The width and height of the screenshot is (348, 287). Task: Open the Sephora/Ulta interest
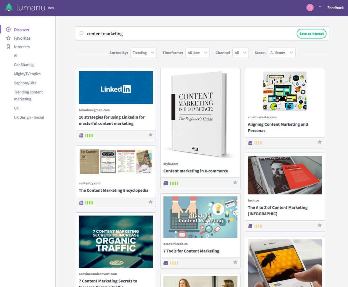[x=25, y=83]
